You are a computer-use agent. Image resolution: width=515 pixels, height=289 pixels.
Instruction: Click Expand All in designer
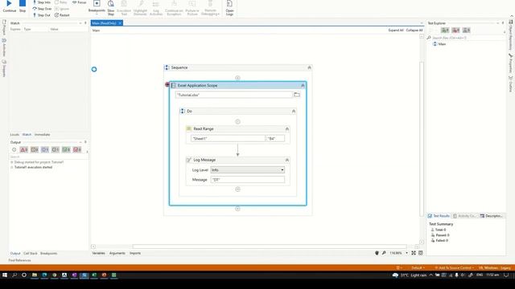tap(396, 31)
